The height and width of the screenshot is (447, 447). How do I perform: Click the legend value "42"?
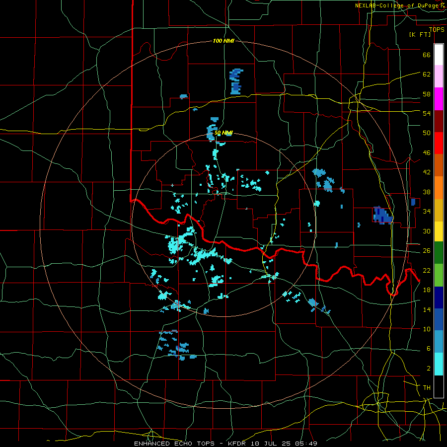pos(427,172)
